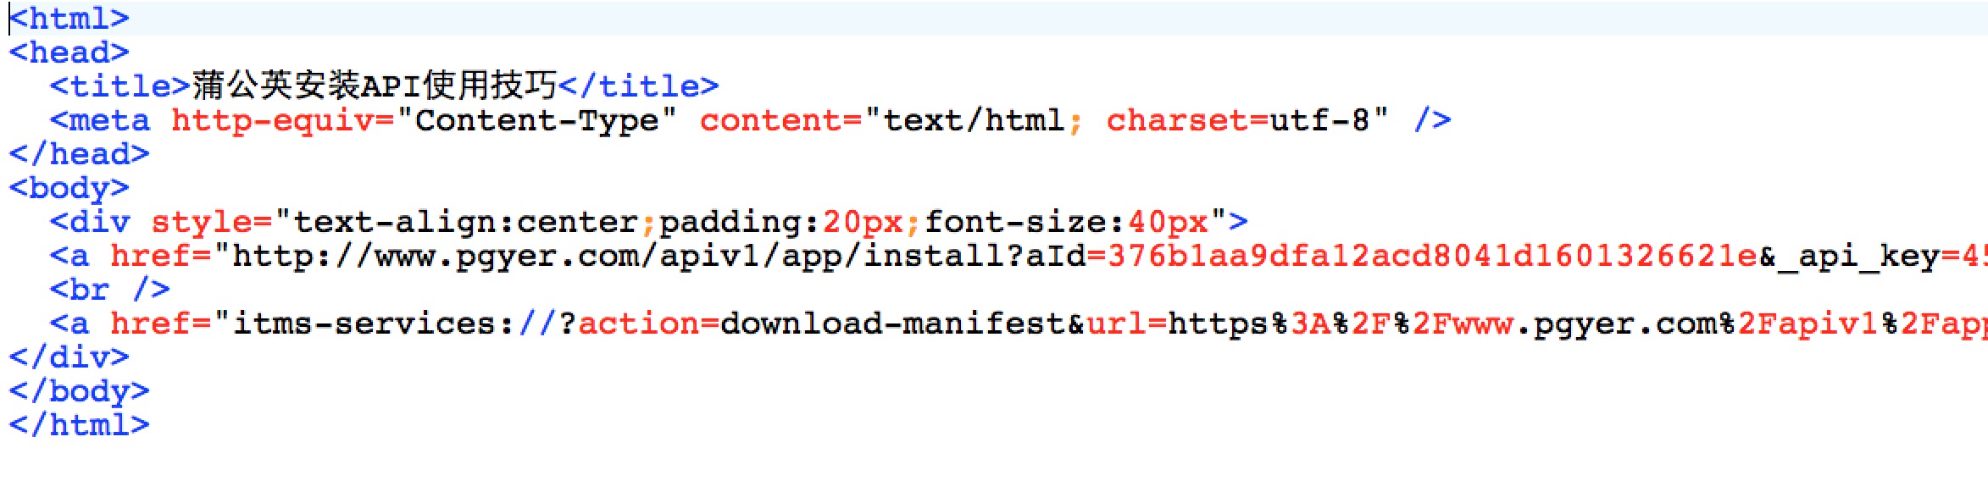The image size is (1988, 481).
Task: Click the http-equiv attribute in meta tag
Action: 274,120
